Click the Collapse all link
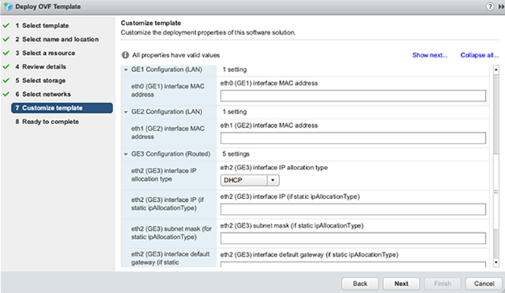505x293 pixels. coord(479,55)
